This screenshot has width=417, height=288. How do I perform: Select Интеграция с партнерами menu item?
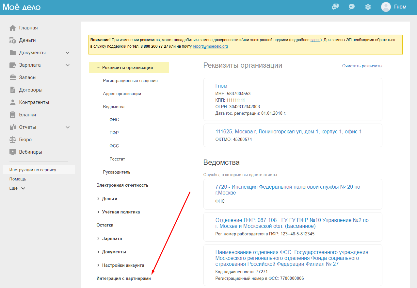(124, 279)
